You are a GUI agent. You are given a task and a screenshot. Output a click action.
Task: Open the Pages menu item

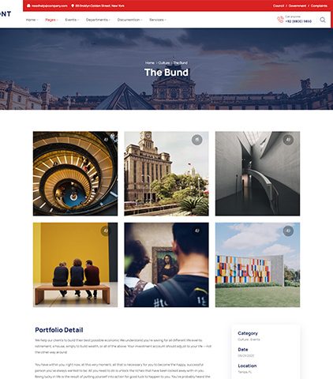51,20
